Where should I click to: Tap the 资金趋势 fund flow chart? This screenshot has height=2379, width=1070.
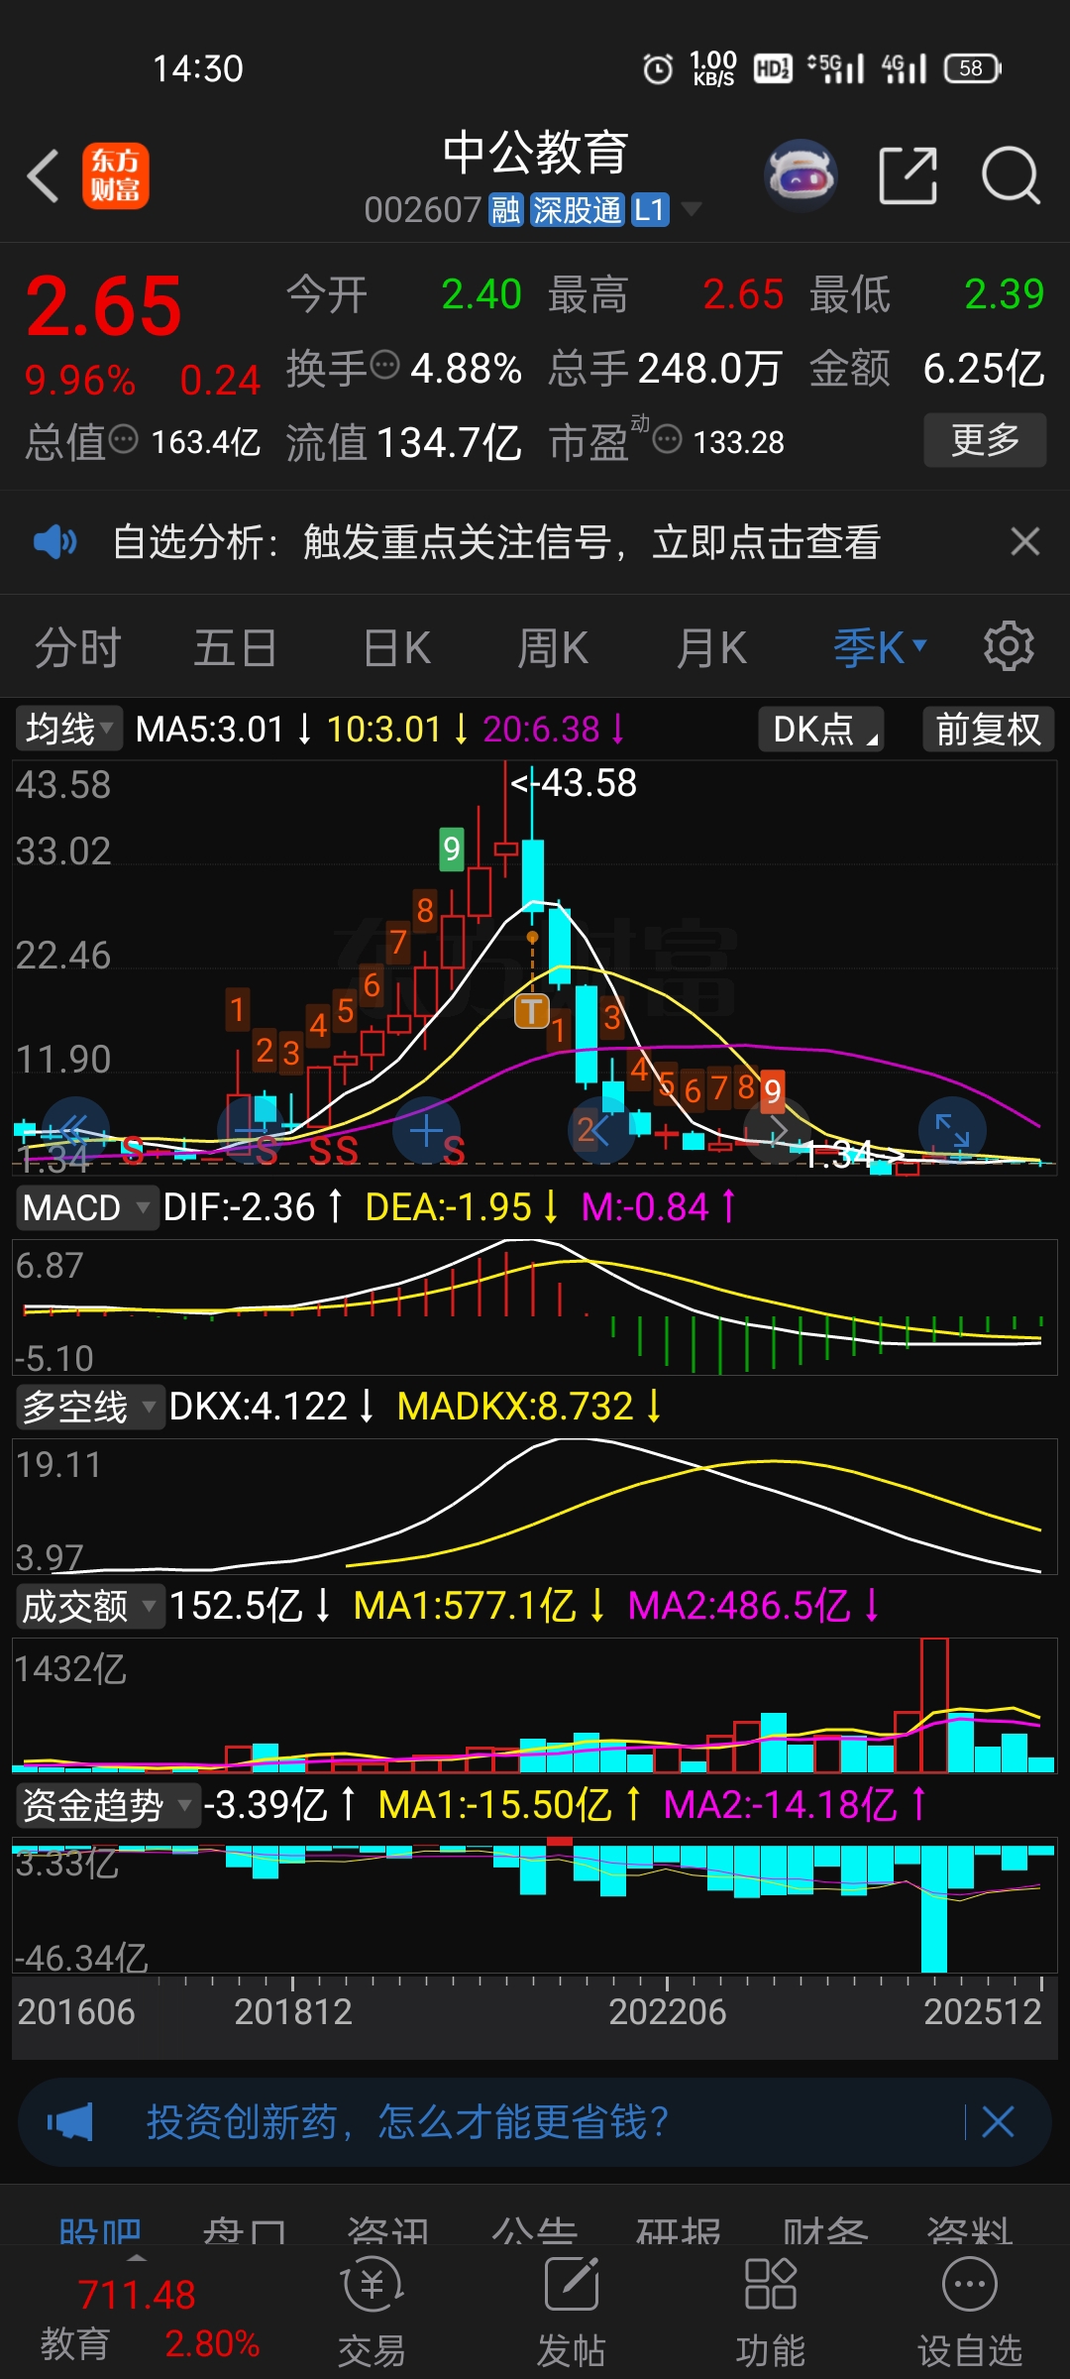[x=535, y=1904]
